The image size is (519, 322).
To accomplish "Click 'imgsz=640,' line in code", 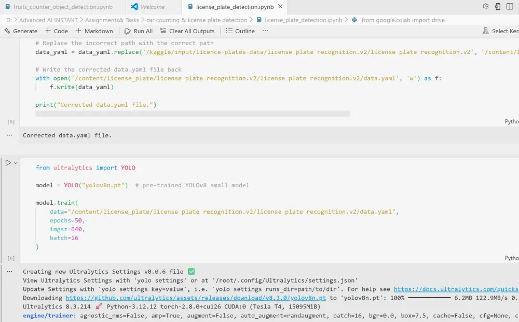I will pyautogui.click(x=67, y=229).
